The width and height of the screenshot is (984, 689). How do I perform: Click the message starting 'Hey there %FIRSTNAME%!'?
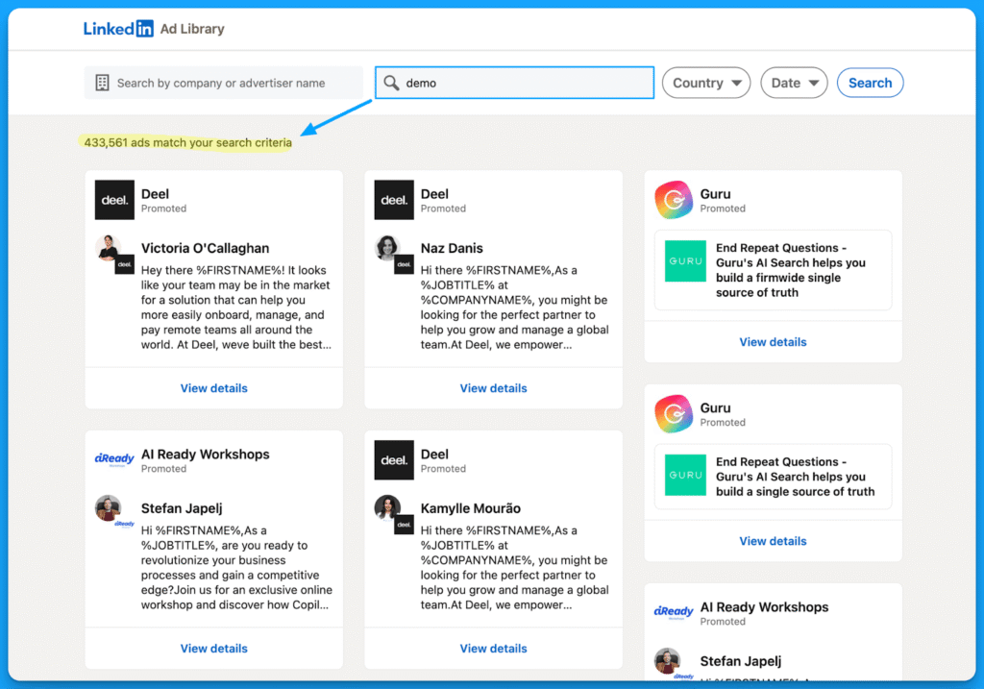click(236, 308)
